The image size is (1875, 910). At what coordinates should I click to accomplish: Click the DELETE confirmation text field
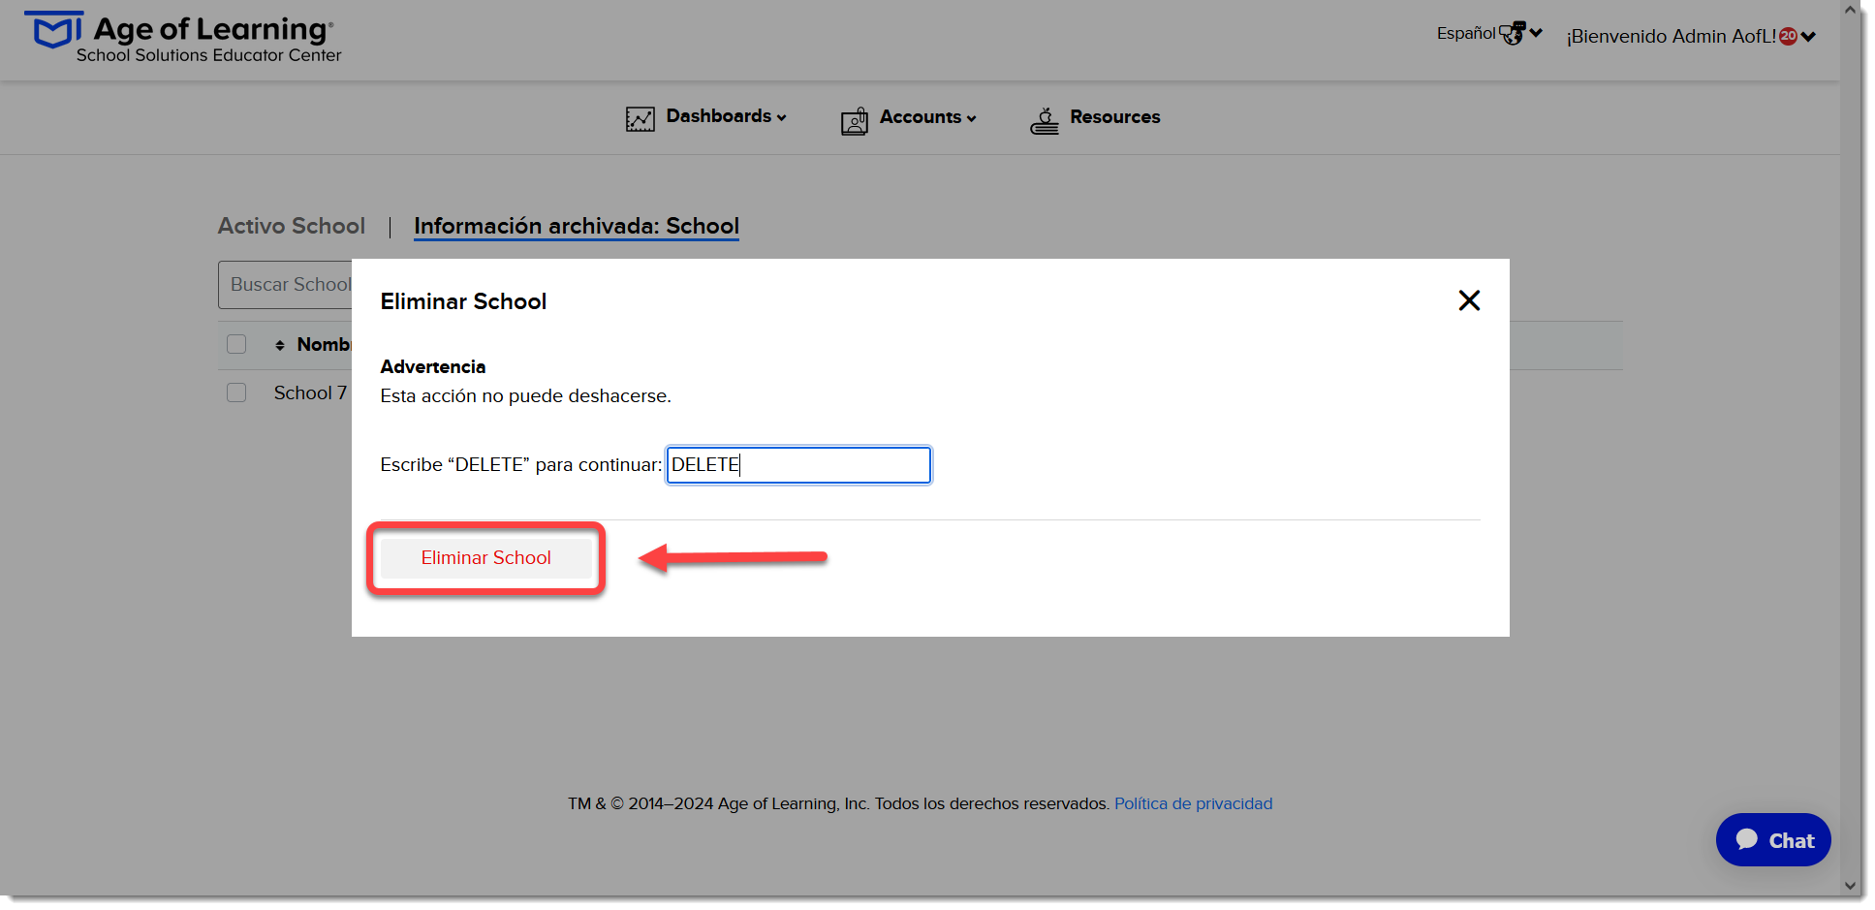(x=798, y=465)
